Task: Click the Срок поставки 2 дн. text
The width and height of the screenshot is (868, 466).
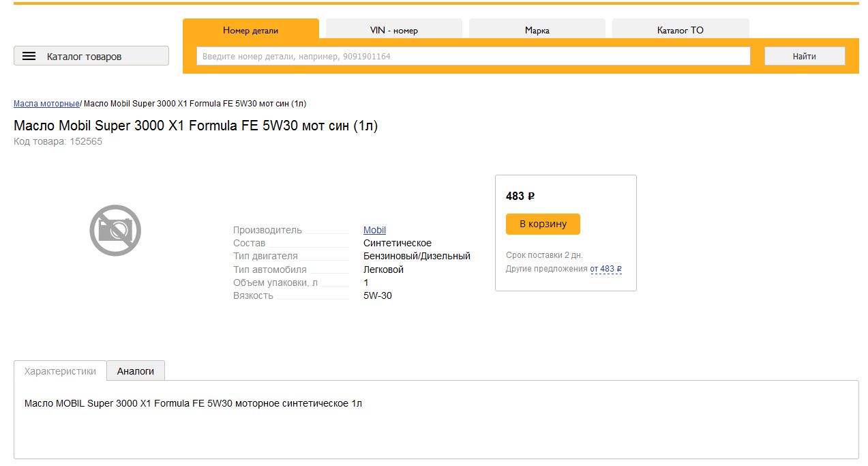Action: [x=544, y=255]
